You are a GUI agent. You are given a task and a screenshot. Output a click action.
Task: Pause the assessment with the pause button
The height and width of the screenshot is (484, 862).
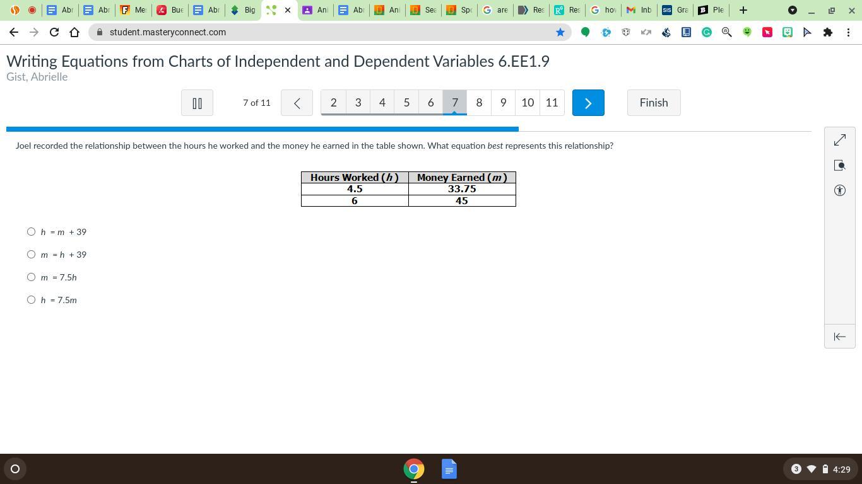click(197, 103)
